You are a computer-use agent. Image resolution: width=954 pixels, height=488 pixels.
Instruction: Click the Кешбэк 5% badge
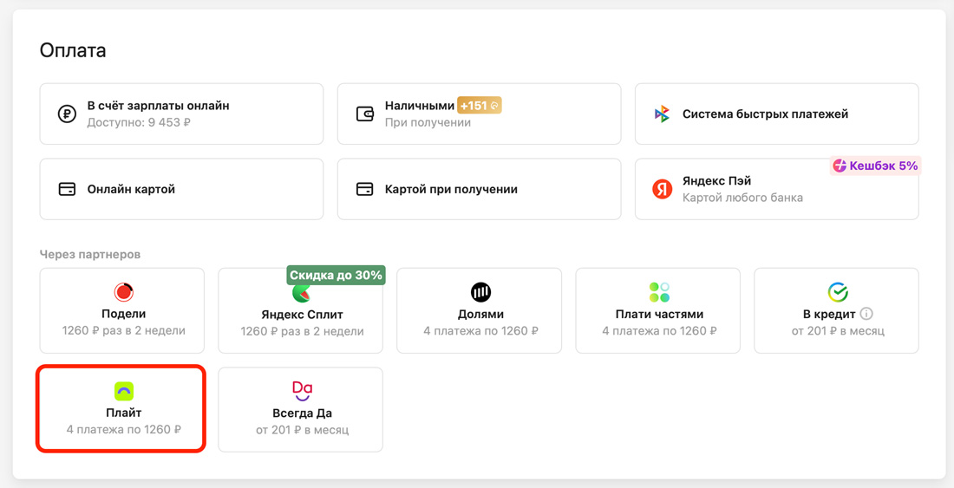[876, 166]
